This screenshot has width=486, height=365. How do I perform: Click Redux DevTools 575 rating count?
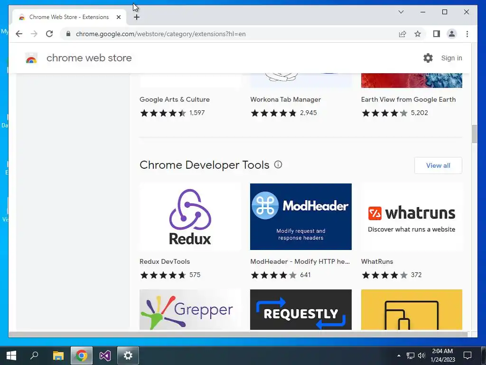point(195,275)
